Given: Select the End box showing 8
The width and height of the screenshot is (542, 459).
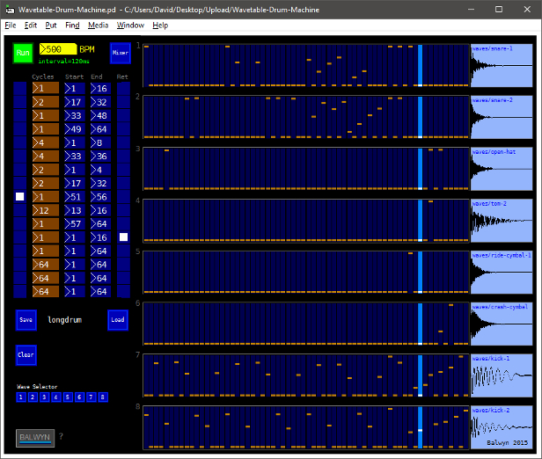Looking at the screenshot, I should [x=100, y=142].
